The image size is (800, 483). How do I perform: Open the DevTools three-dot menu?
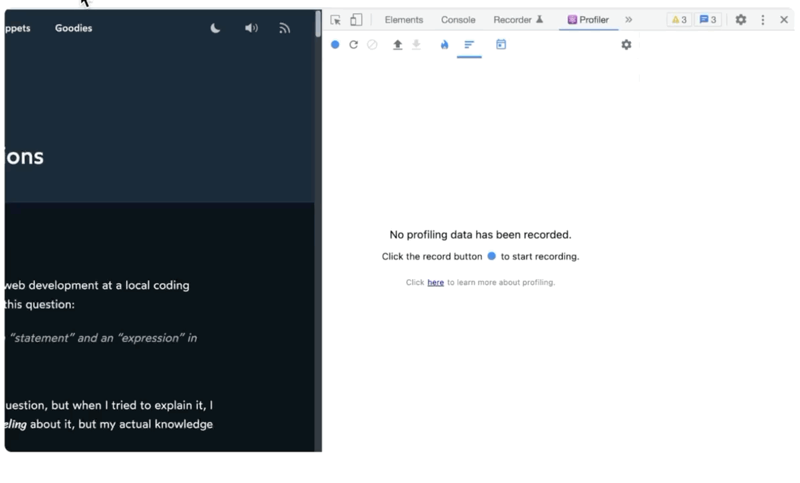(763, 20)
